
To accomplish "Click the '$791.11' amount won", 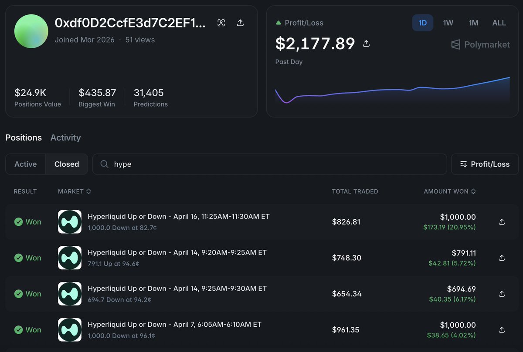I will point(464,253).
